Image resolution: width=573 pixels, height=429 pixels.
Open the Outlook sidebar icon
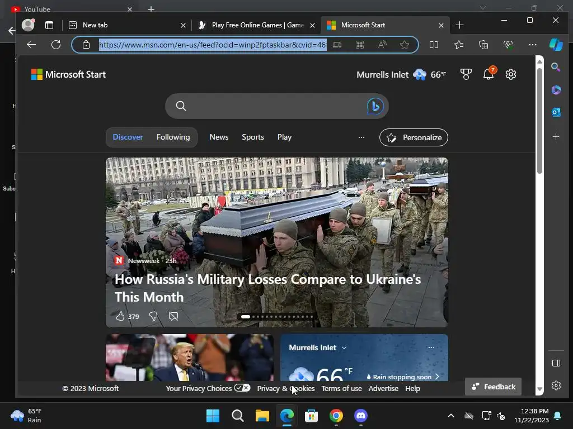[556, 112]
